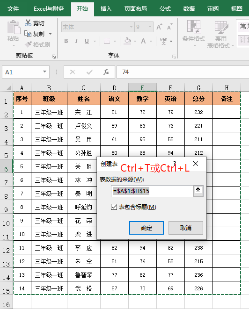The image size is (249, 309).
Task: Expand the Copy options arrow
Action: pos(50,34)
